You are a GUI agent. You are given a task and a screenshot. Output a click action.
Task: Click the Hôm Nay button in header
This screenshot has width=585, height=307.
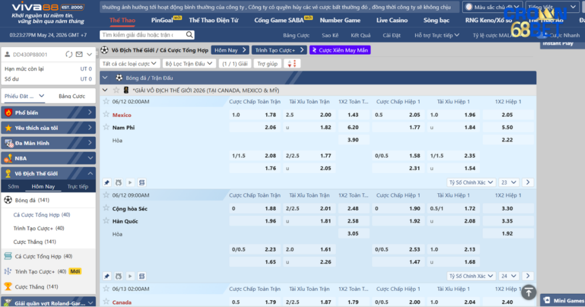tap(230, 50)
